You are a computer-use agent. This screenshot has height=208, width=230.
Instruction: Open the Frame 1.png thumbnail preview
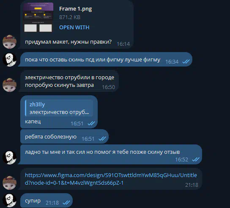coord(38,17)
